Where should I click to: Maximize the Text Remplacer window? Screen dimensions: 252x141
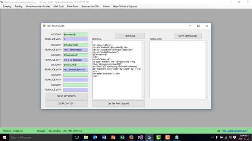(x=198, y=26)
